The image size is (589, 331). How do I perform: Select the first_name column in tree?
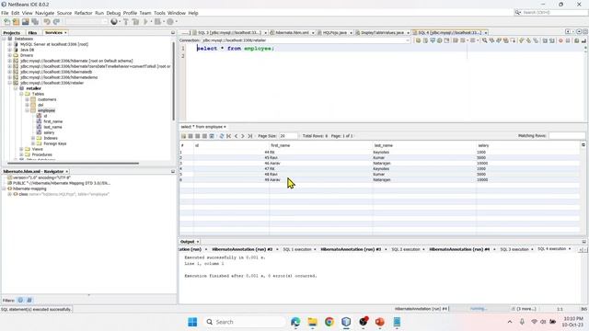[53, 121]
